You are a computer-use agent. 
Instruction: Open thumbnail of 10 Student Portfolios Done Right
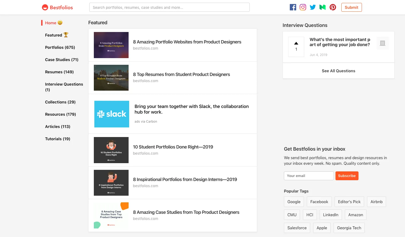point(111,150)
